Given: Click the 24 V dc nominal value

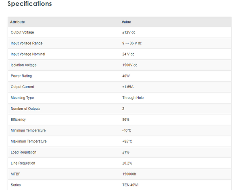Looking at the screenshot, I should (128, 54).
